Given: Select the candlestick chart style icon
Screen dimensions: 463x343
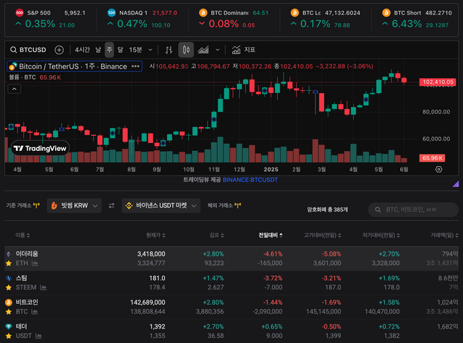Looking at the screenshot, I should tap(186, 50).
